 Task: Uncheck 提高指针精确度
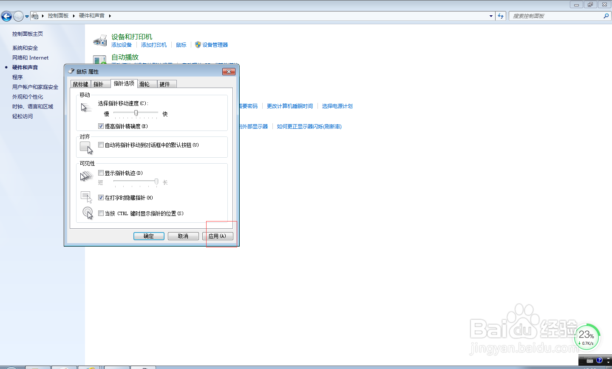pos(101,126)
